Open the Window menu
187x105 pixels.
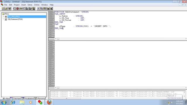click(x=44, y=5)
